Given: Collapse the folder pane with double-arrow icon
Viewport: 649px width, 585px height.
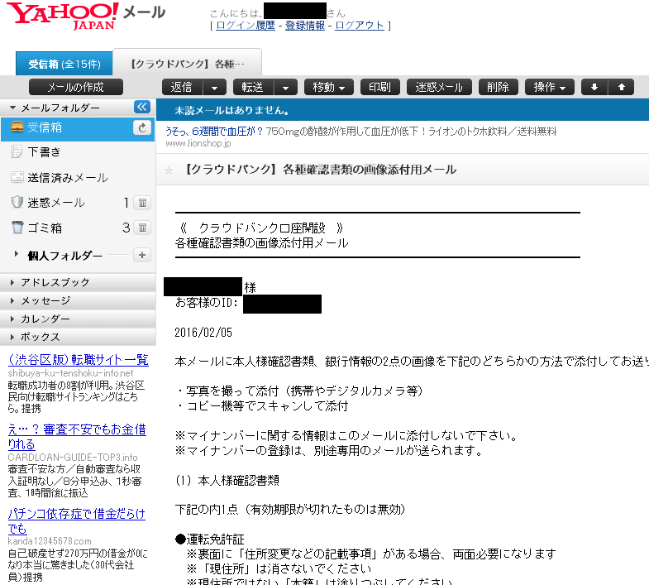Looking at the screenshot, I should [142, 107].
